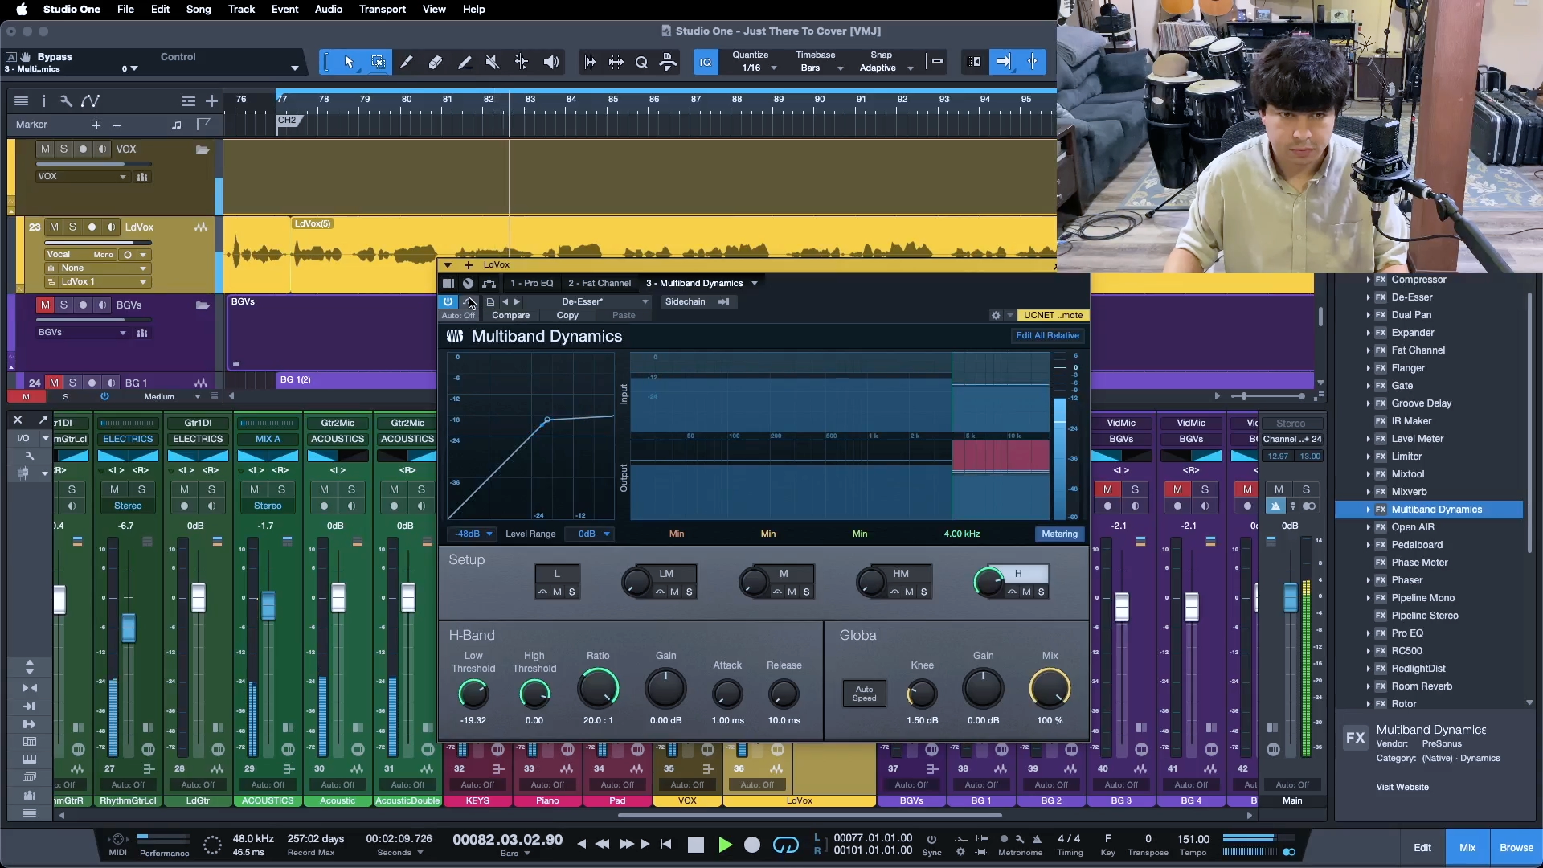Select the Listen speaker tool
The image size is (1543, 868).
(551, 62)
